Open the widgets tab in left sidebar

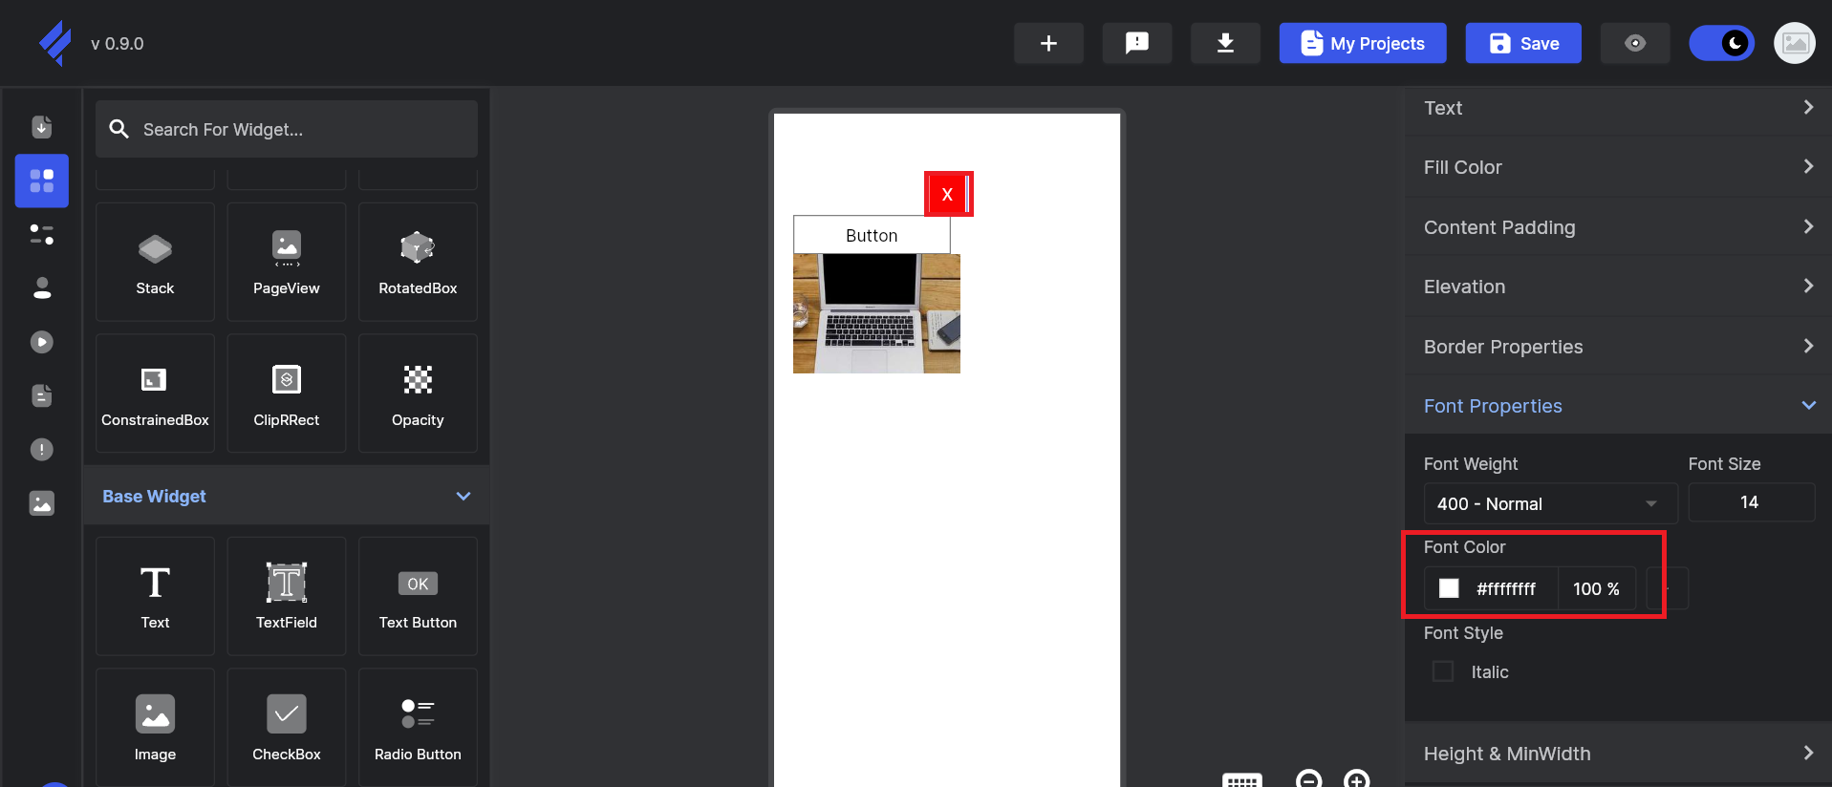[42, 181]
